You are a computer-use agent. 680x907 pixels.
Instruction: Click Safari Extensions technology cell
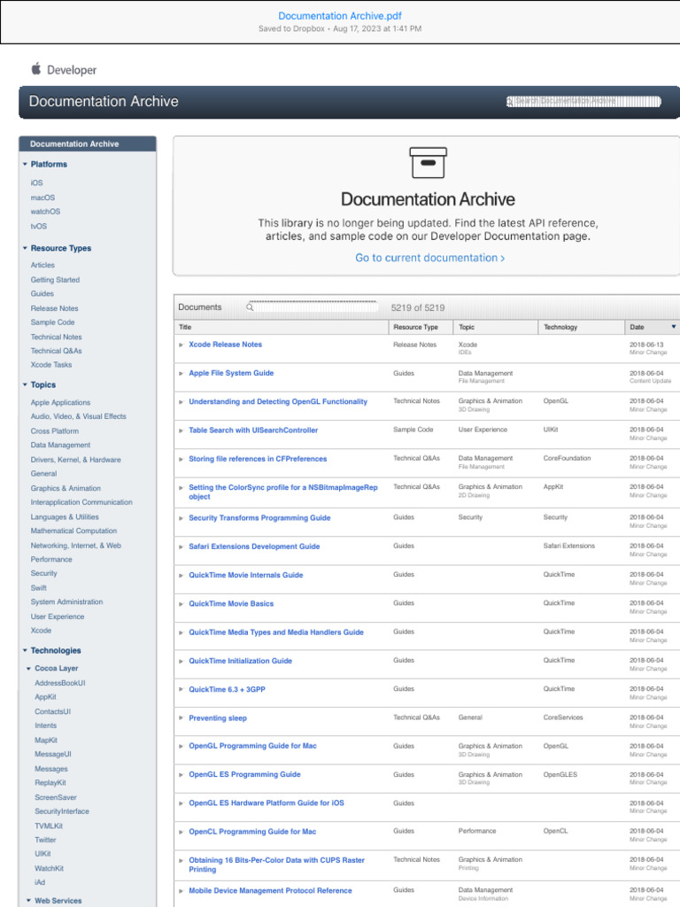click(569, 546)
